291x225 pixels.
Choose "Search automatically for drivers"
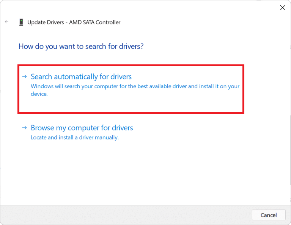point(81,77)
